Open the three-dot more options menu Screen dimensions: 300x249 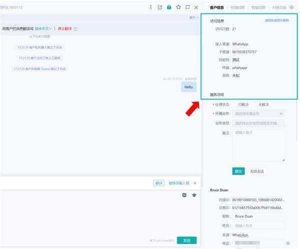[151, 8]
